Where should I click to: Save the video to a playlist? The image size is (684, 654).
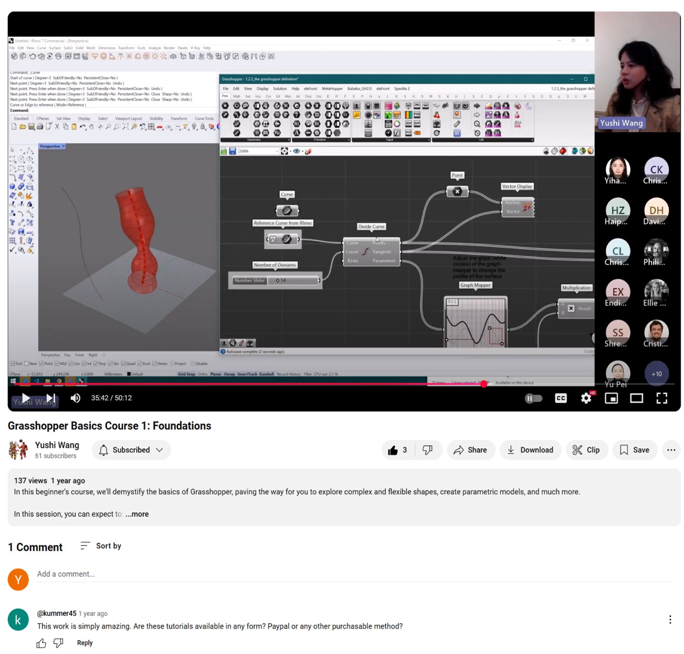point(634,450)
